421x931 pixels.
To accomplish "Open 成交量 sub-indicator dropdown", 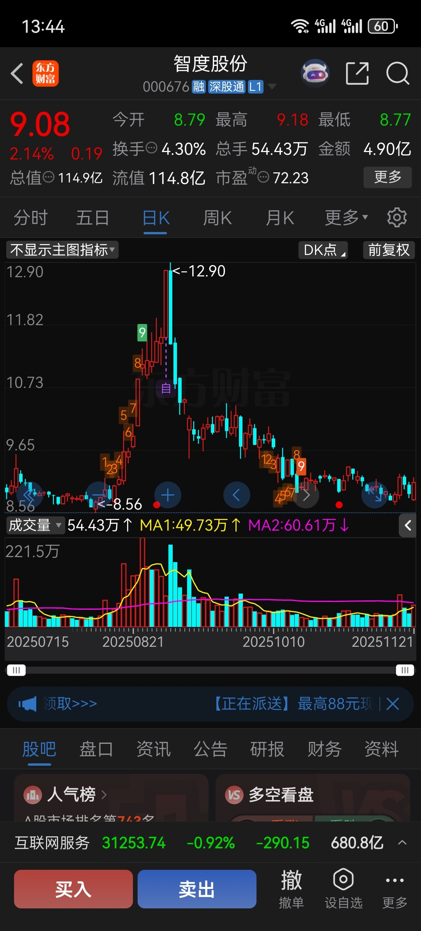I will [35, 525].
